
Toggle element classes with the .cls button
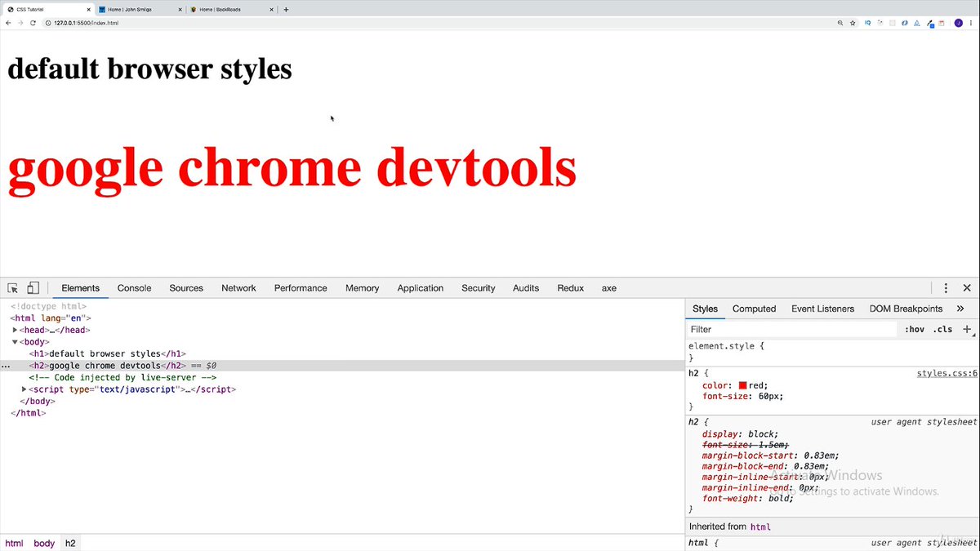pyautogui.click(x=943, y=329)
